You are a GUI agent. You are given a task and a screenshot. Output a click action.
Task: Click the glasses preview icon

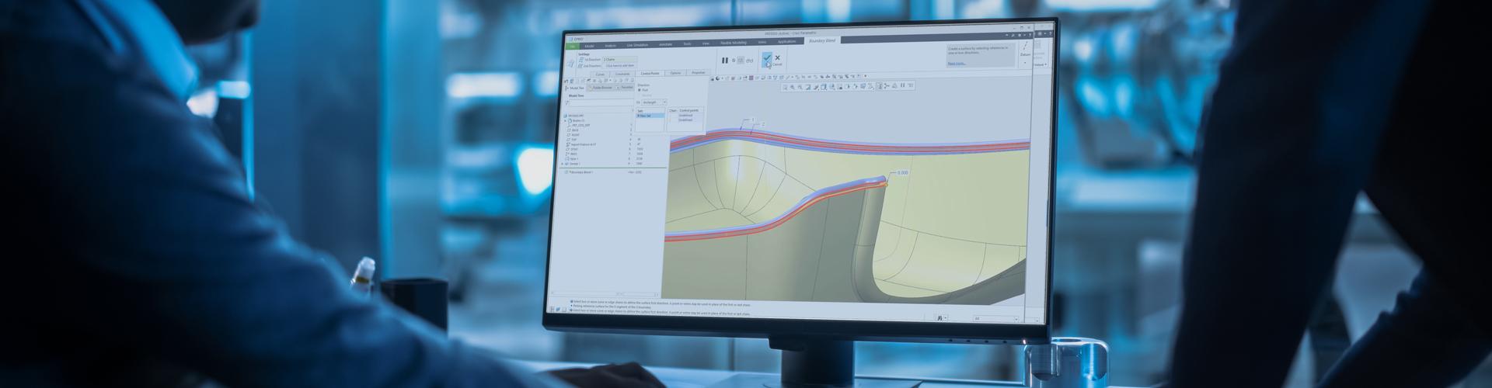(x=750, y=60)
